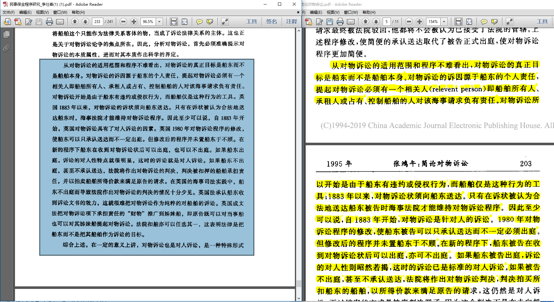The width and height of the screenshot is (554, 302).
Task: Click the left document's vertical scrollbar thumb
Action: 299,283
